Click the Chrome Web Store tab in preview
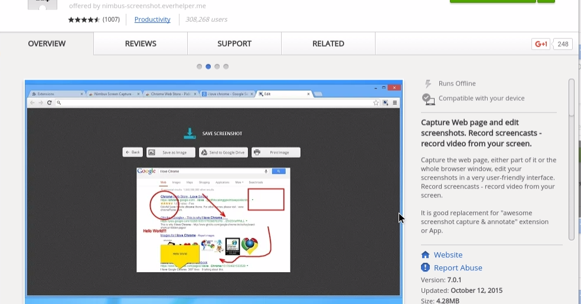The width and height of the screenshot is (581, 304). coord(171,94)
